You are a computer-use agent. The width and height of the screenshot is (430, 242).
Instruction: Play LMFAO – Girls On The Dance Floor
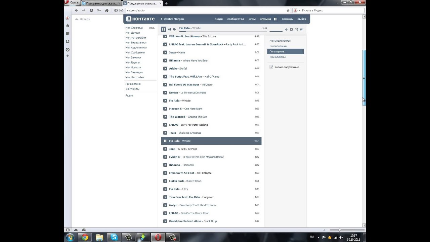pos(165,213)
